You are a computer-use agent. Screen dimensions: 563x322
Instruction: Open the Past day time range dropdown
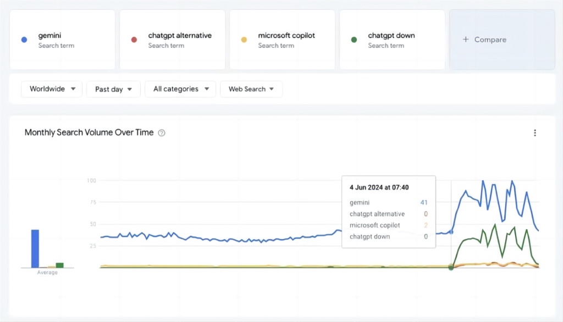coord(113,89)
